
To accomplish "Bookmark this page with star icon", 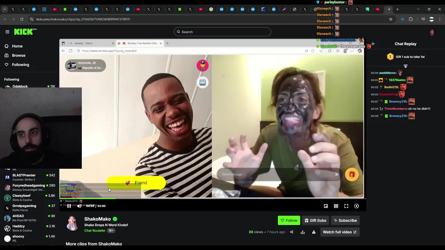I will (x=391, y=19).
